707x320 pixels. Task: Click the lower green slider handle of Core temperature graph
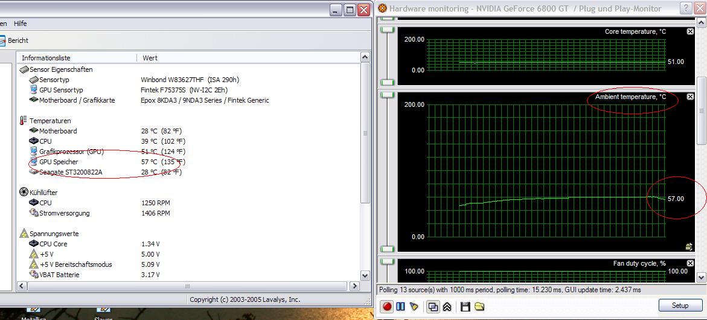tap(388, 83)
